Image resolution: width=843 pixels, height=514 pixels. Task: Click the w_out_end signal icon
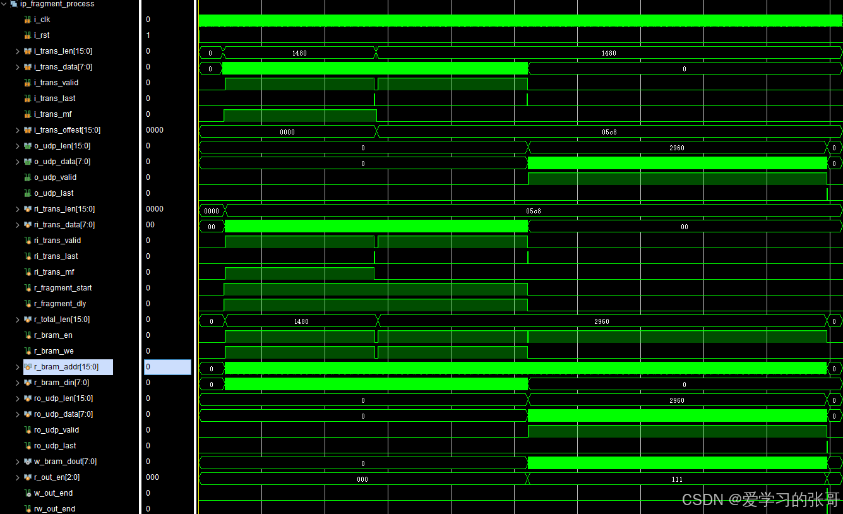click(28, 493)
